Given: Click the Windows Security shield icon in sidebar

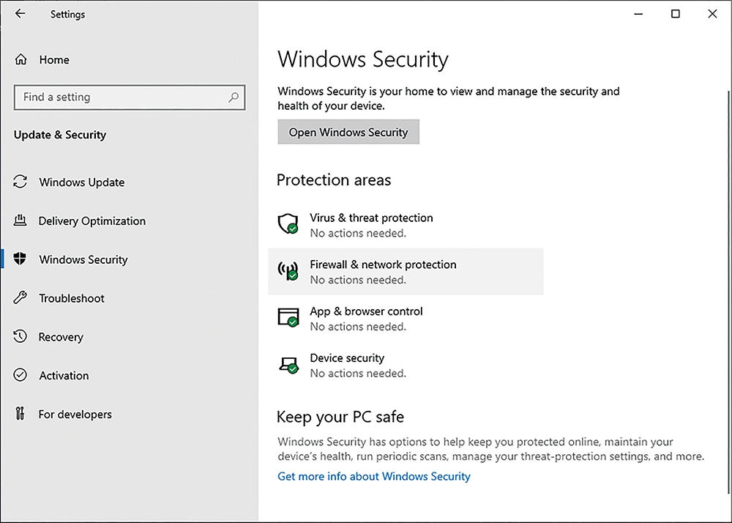Looking at the screenshot, I should pyautogui.click(x=20, y=259).
